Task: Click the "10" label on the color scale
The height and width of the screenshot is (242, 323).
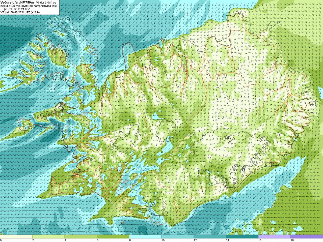Action: [x=163, y=240]
